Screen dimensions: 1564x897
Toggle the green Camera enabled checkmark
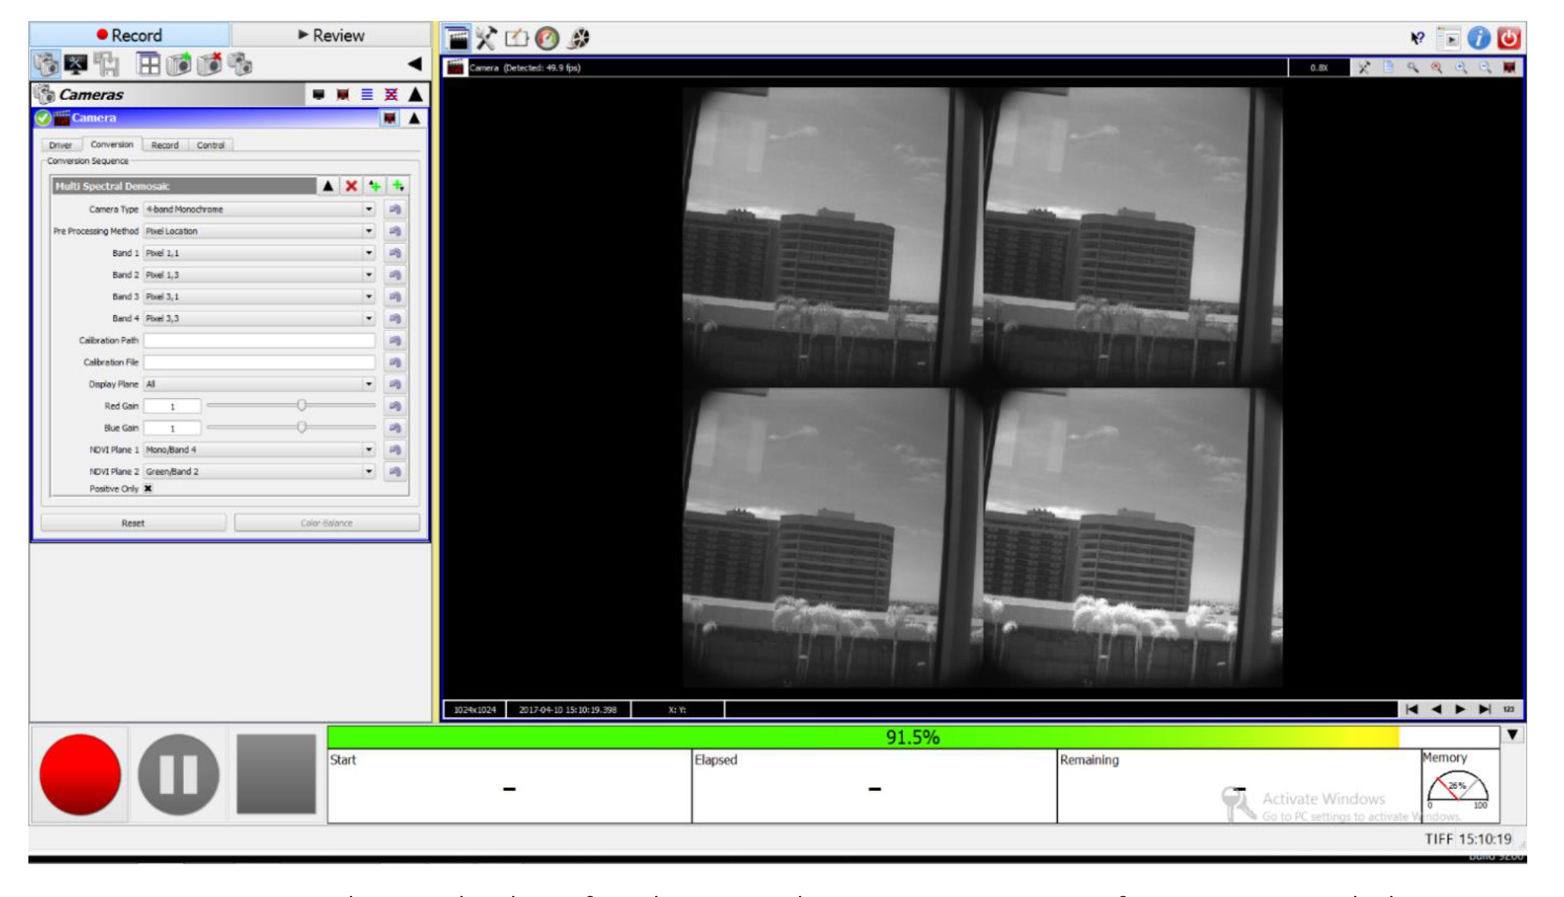(x=43, y=118)
